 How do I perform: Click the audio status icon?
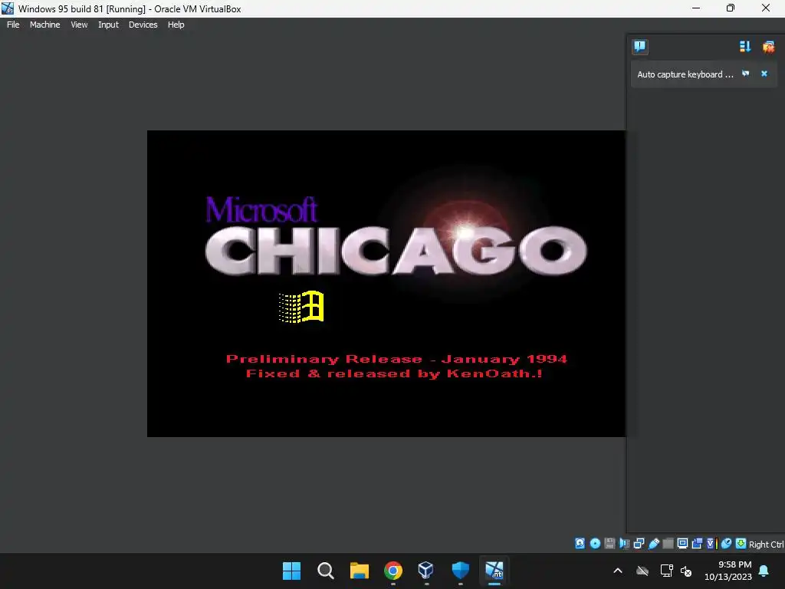[624, 544]
